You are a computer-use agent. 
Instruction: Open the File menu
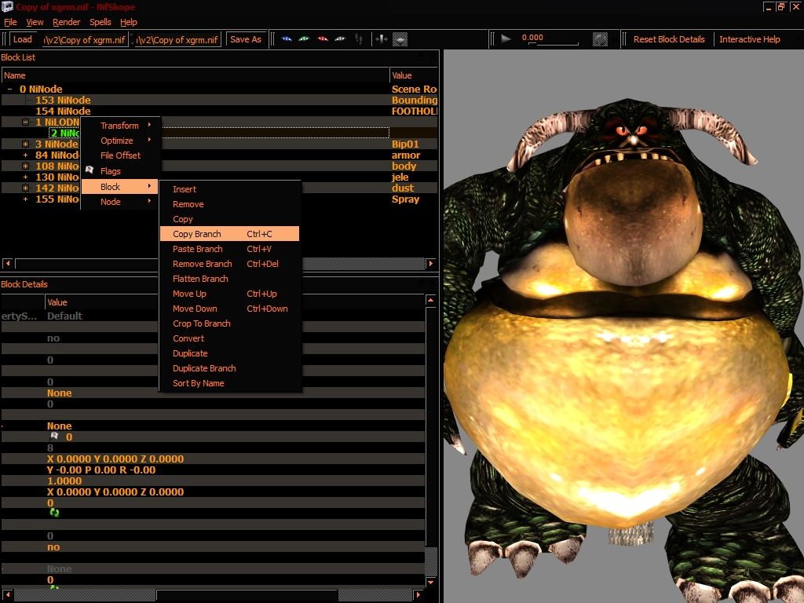click(10, 22)
